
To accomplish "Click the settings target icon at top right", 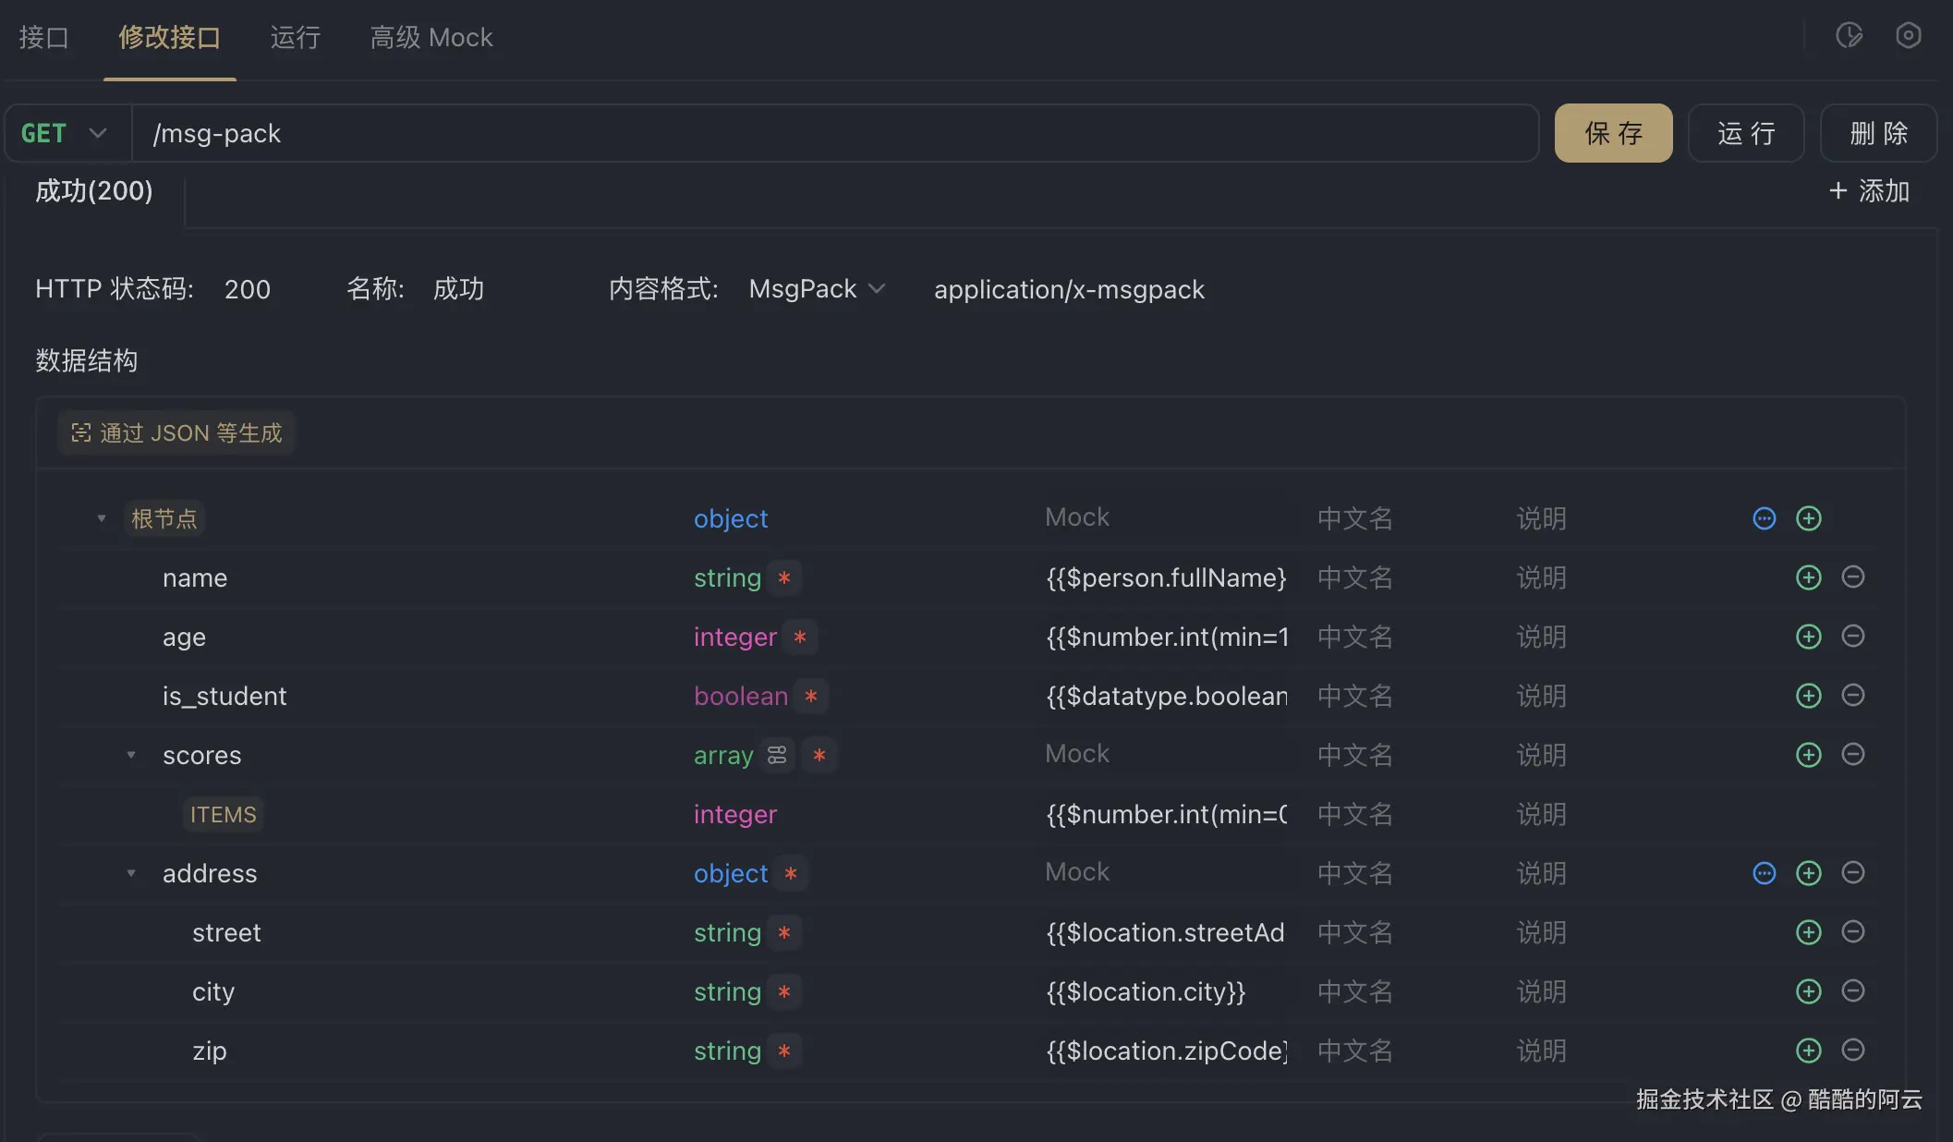I will click(1908, 36).
